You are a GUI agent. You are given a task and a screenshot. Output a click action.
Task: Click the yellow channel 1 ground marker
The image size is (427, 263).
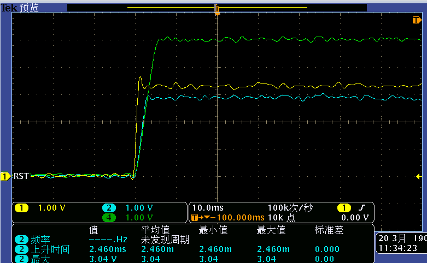[x=5, y=176]
